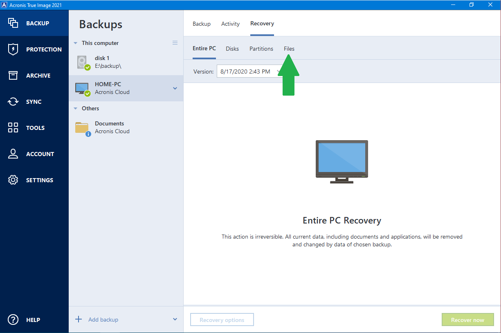Screen dimensions: 501x333
Task: Open the Sync arrows icon
Action: coord(13,102)
